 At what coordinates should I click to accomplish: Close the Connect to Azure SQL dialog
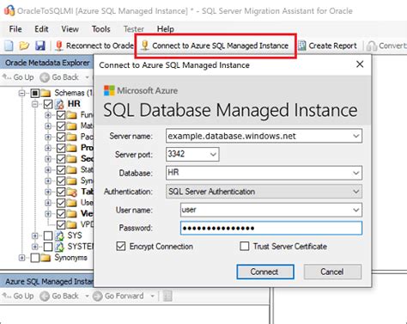(x=360, y=64)
